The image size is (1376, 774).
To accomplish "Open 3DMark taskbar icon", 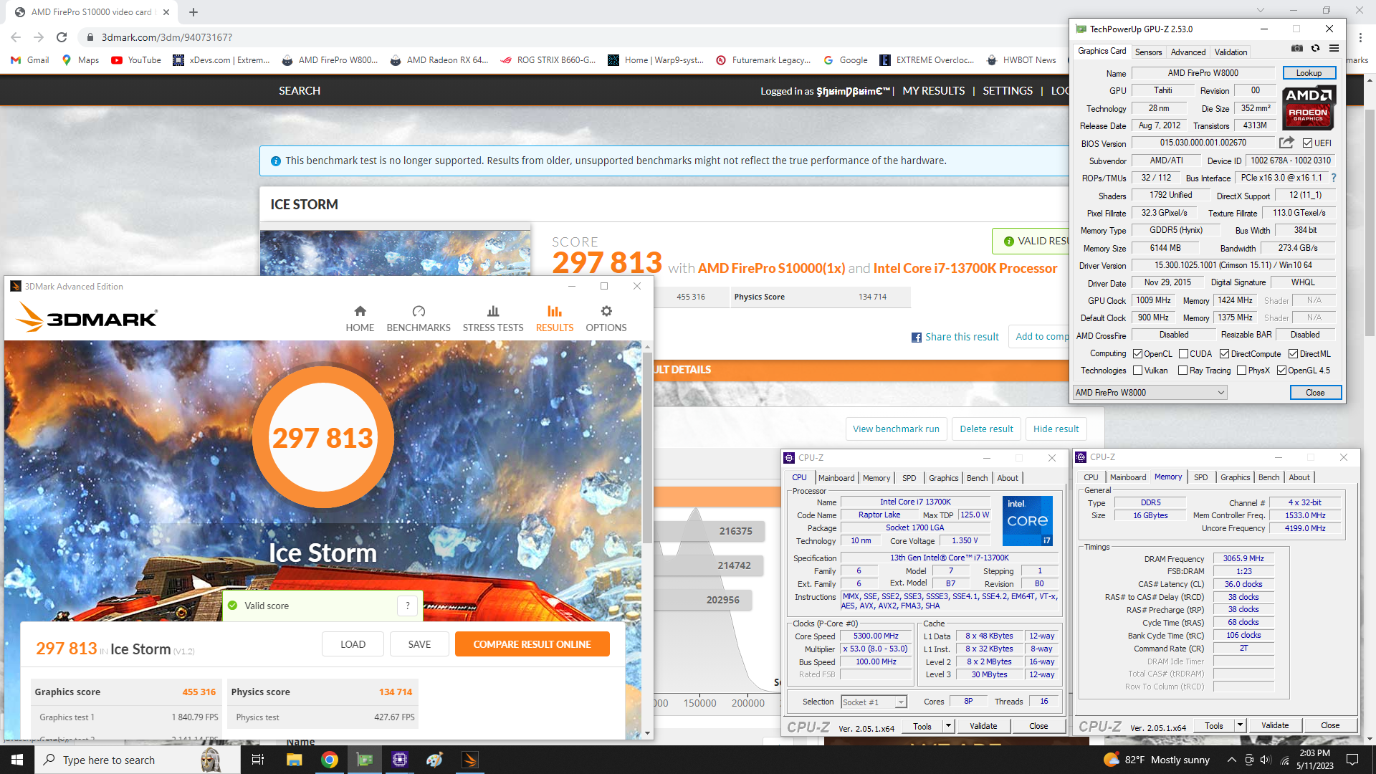I will pyautogui.click(x=470, y=760).
